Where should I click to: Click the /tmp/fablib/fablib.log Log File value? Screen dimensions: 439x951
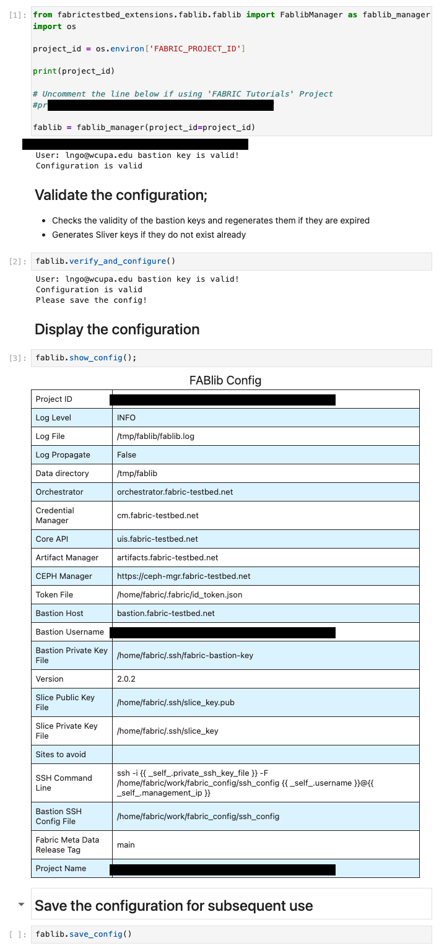tap(155, 436)
